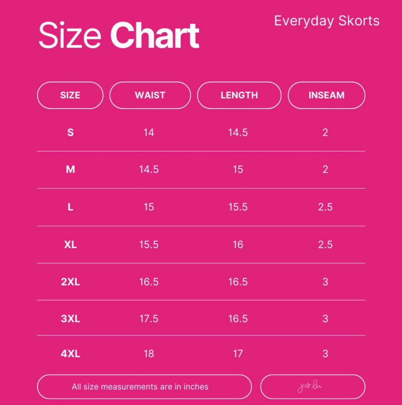
Task: Click the 14.5 length value for S
Action: coord(238,132)
